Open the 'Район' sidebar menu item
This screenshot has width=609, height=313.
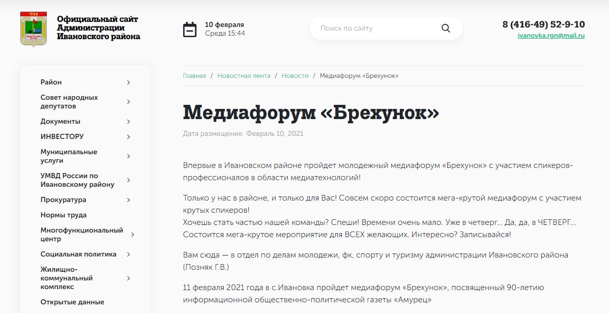[x=51, y=82]
